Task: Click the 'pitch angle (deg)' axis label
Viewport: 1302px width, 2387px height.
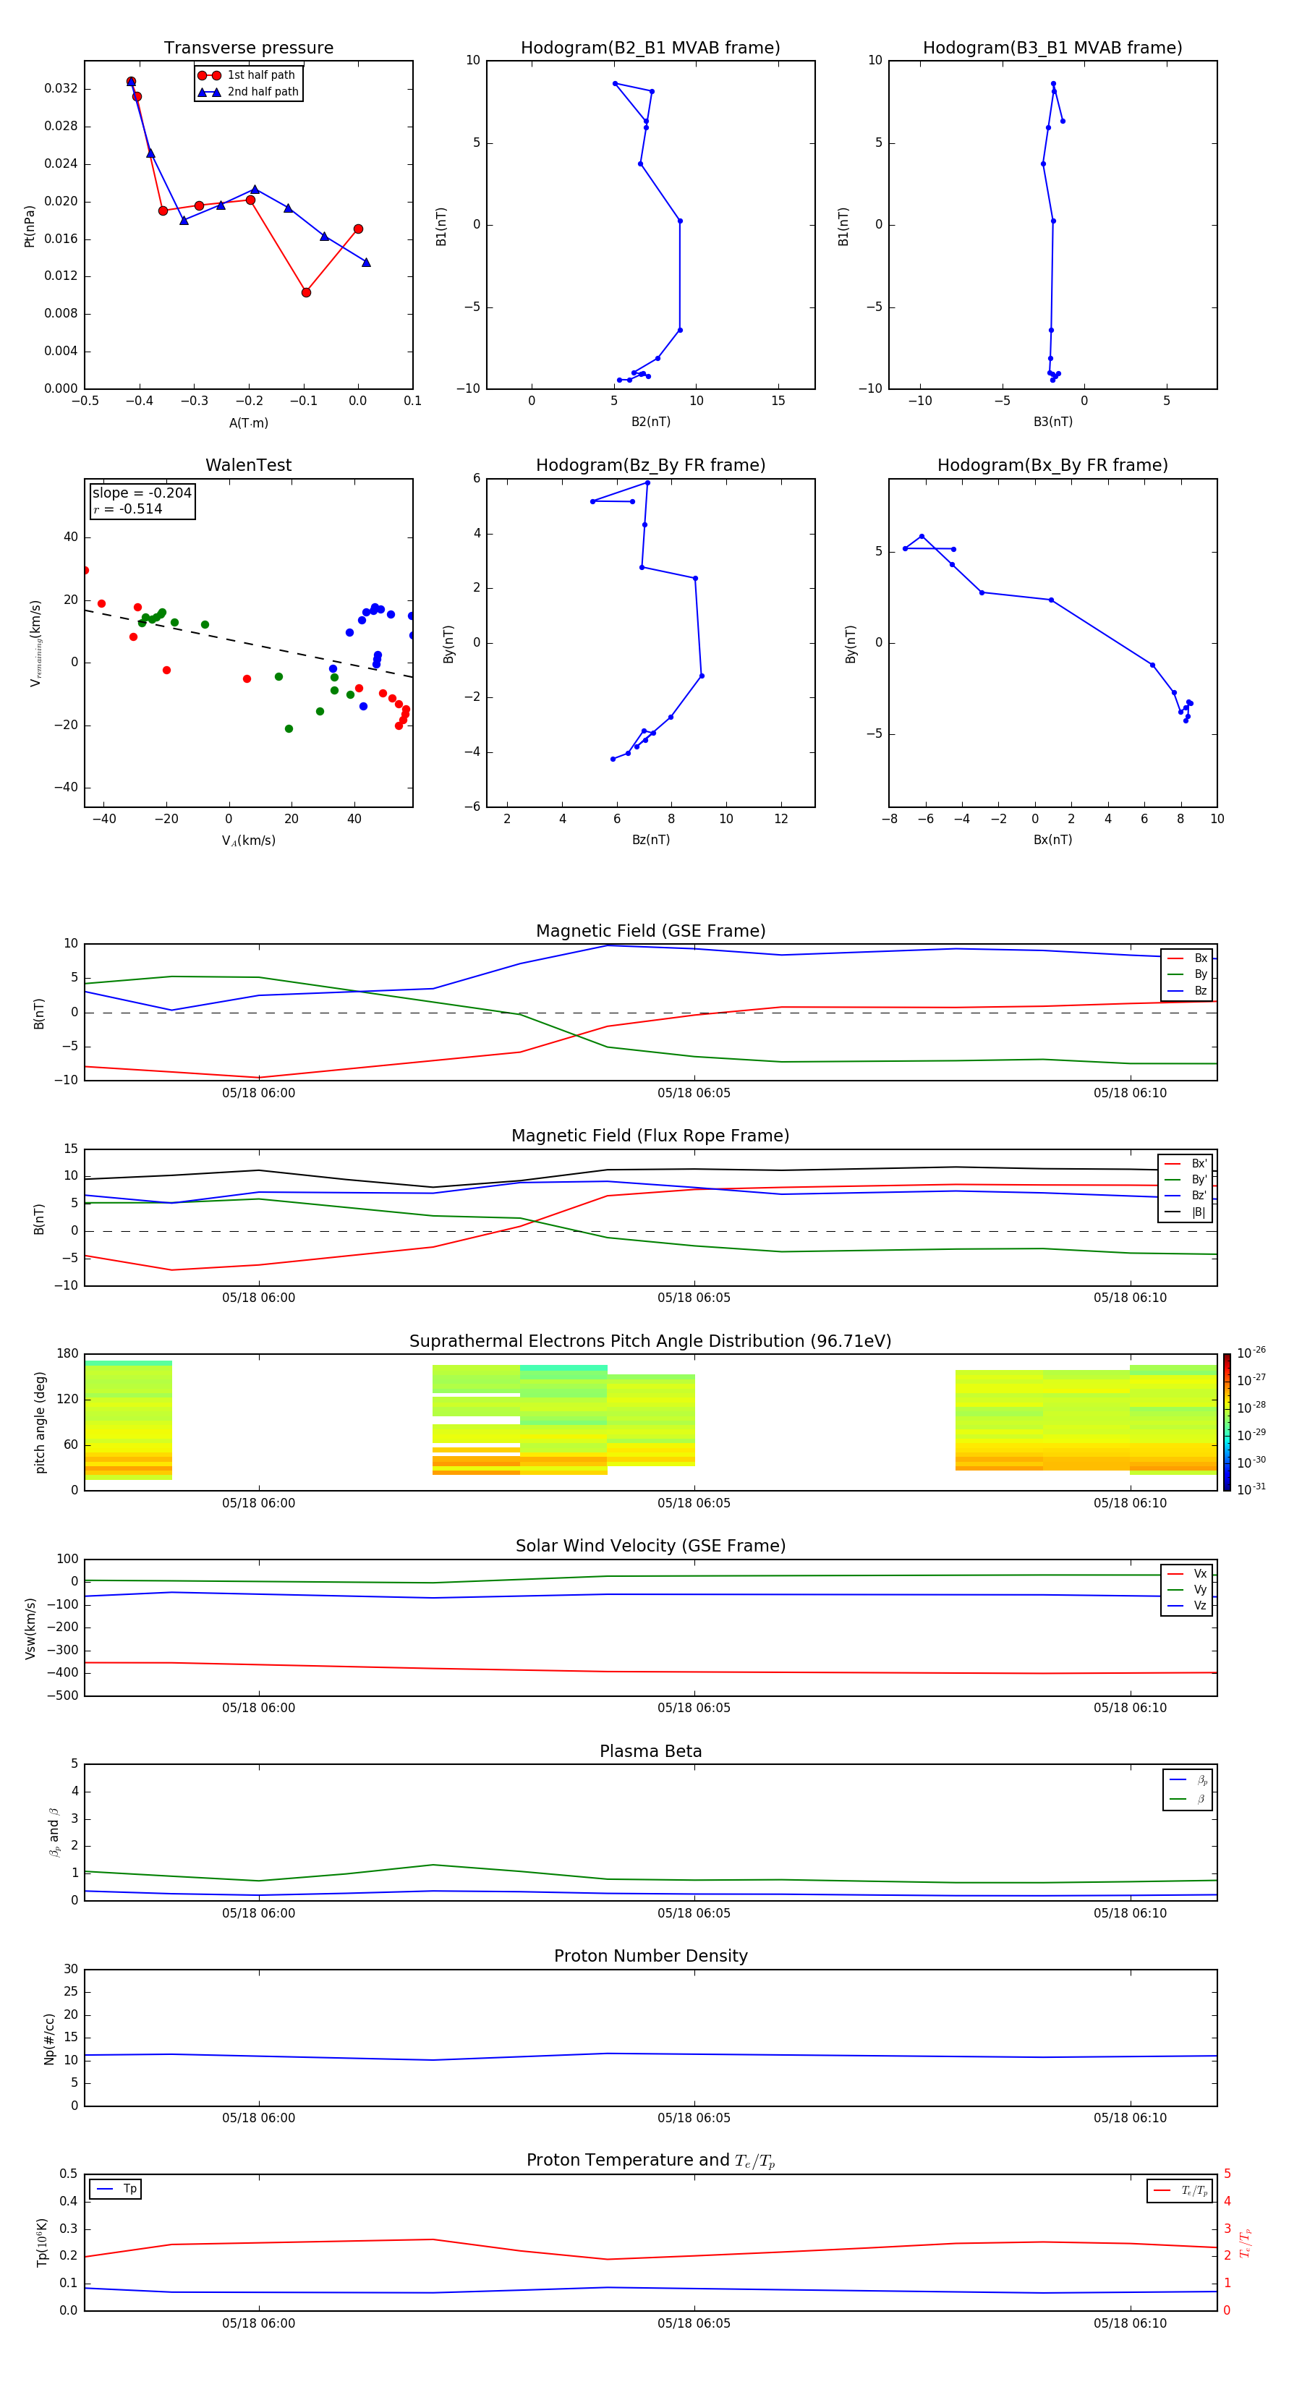Action: point(40,1422)
